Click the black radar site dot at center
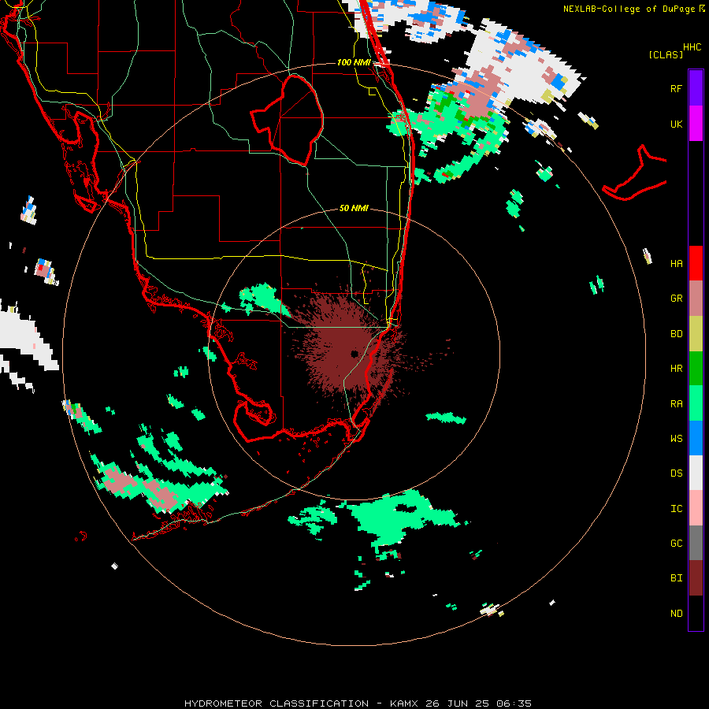Viewport: 709px width, 709px height. pos(354,354)
